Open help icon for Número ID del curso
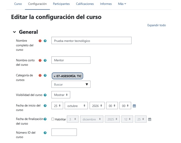The height and width of the screenshot is (143, 181). [45, 133]
